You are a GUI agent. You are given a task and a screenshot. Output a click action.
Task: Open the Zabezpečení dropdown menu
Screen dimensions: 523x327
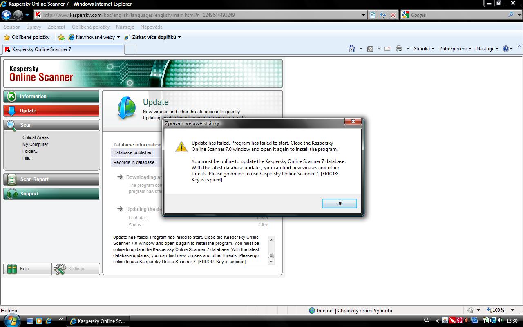point(455,49)
